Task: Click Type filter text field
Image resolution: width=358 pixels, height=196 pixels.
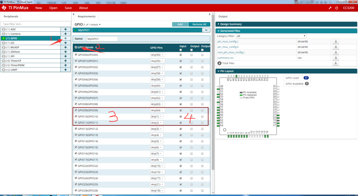Action: point(36,24)
